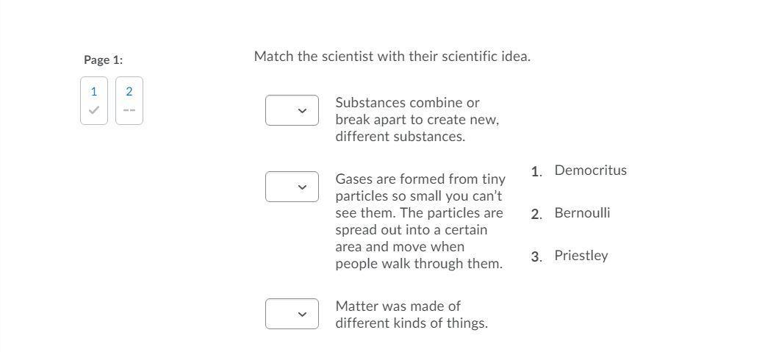Click the 'Match the scientist' instruction text
Image resolution: width=762 pixels, height=352 pixels.
click(392, 57)
